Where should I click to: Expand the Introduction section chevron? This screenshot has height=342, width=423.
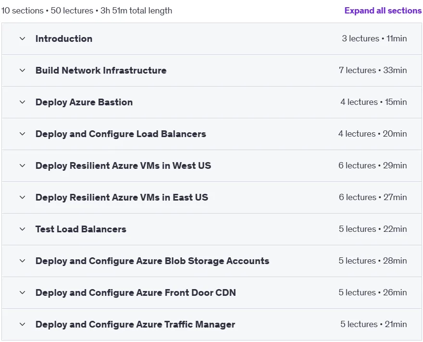pyautogui.click(x=23, y=38)
